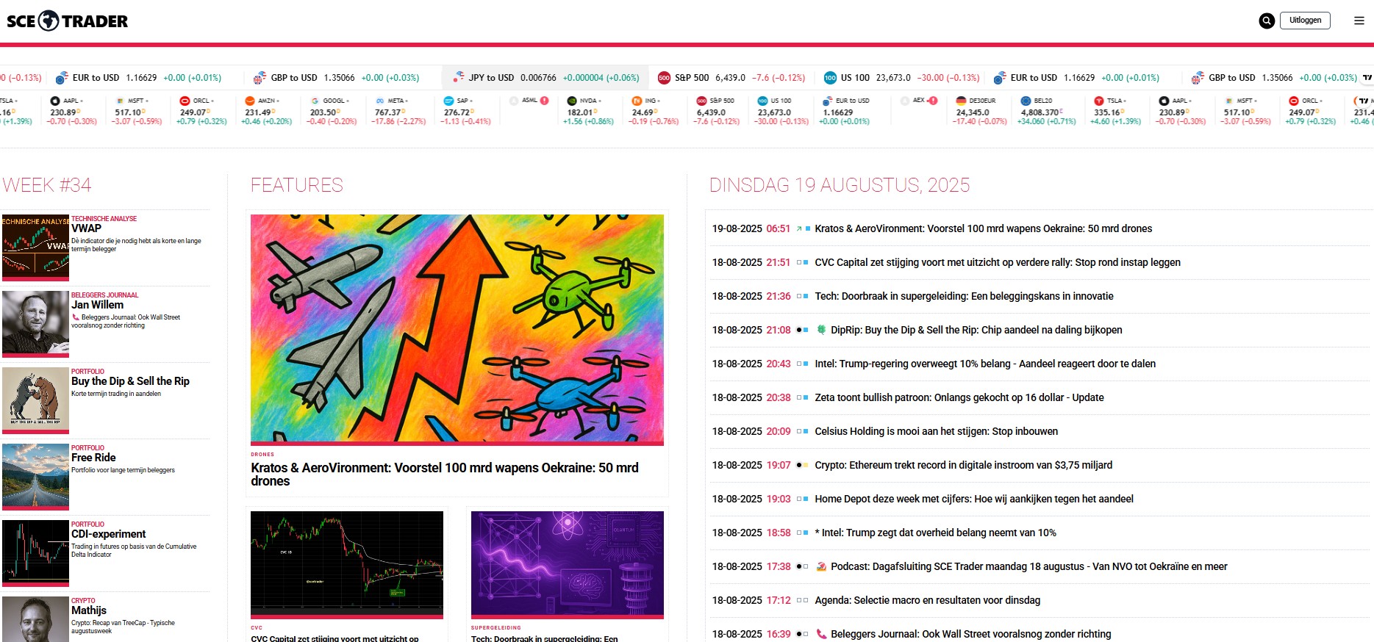Click the GOOGL ticker logo icon
The width and height of the screenshot is (1374, 642).
pyautogui.click(x=315, y=101)
